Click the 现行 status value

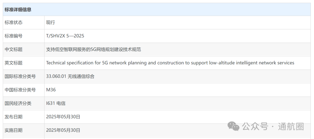click(x=51, y=23)
